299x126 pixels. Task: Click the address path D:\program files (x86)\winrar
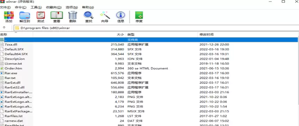pos(45,28)
